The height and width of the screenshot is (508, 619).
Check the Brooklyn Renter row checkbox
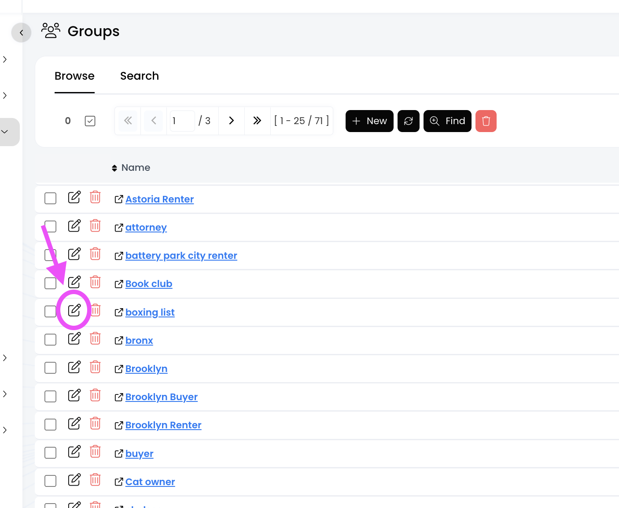point(51,425)
